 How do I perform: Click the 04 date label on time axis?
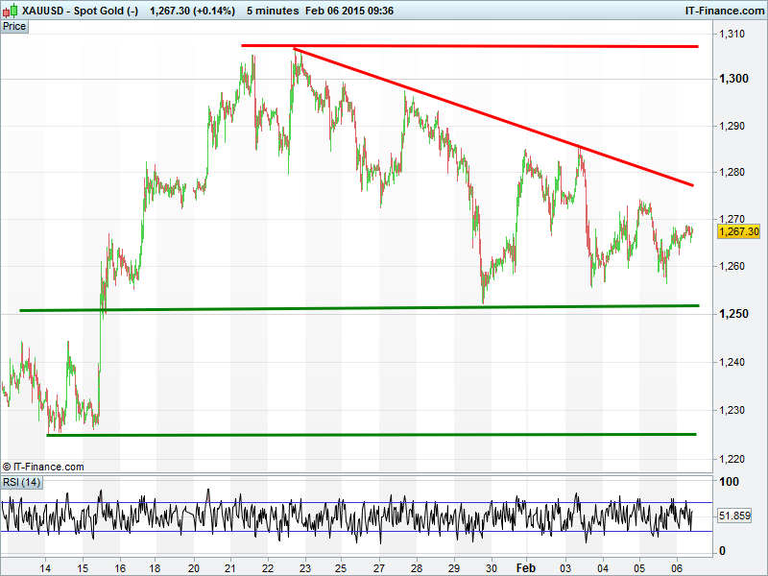pyautogui.click(x=603, y=568)
